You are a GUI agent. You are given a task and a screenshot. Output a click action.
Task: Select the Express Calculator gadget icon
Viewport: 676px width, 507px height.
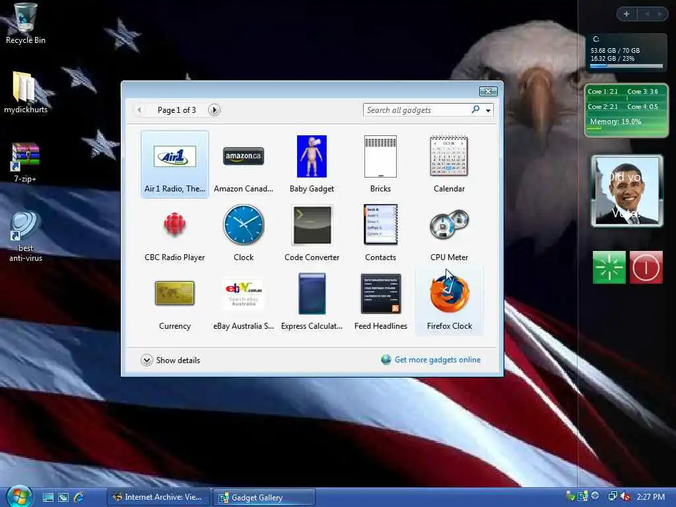[x=312, y=294]
